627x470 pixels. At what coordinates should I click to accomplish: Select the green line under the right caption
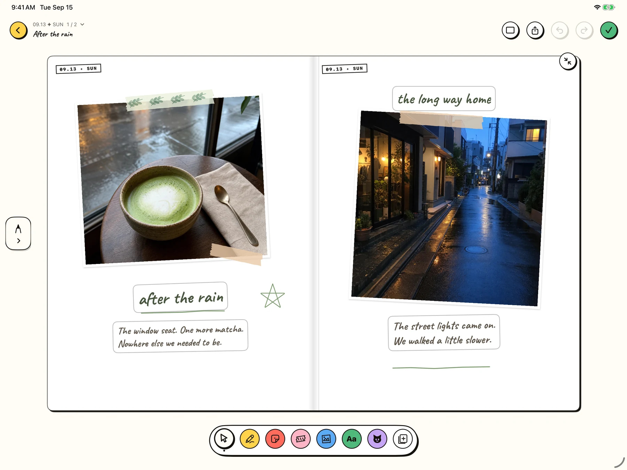click(441, 367)
